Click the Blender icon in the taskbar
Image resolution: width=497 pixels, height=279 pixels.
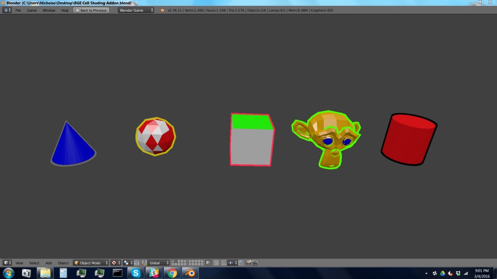pyautogui.click(x=190, y=273)
